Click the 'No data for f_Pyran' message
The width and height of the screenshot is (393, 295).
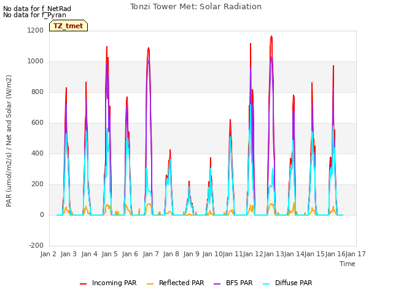[x=34, y=15]
